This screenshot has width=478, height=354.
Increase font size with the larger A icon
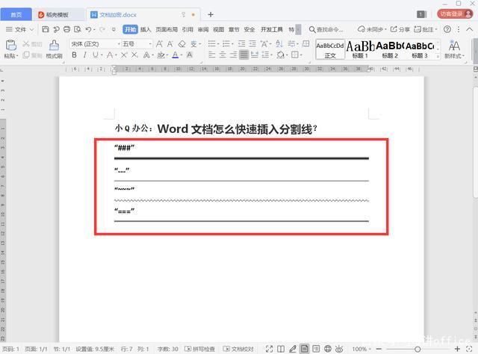[159, 44]
